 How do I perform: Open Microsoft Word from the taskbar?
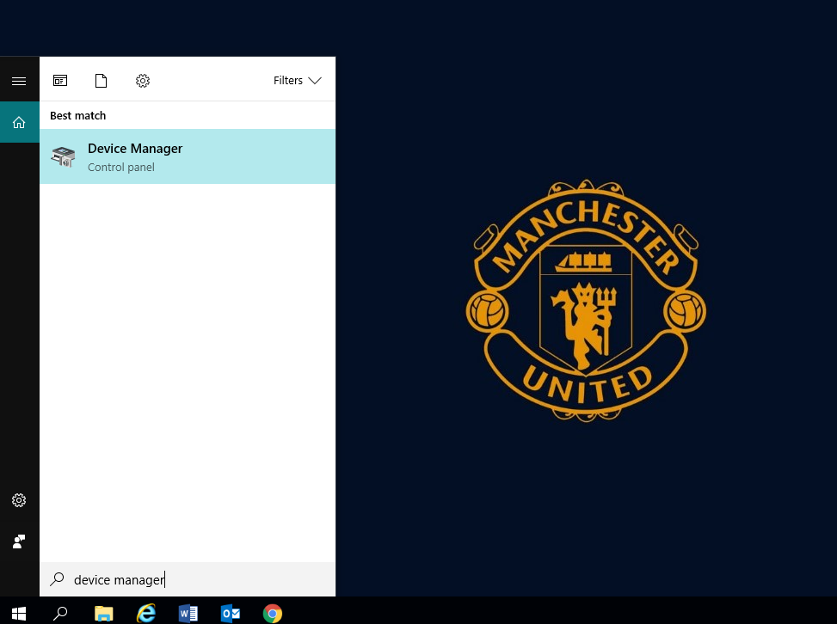click(x=188, y=613)
